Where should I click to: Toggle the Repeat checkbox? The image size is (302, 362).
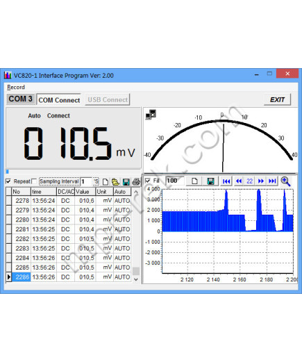click(x=8, y=181)
